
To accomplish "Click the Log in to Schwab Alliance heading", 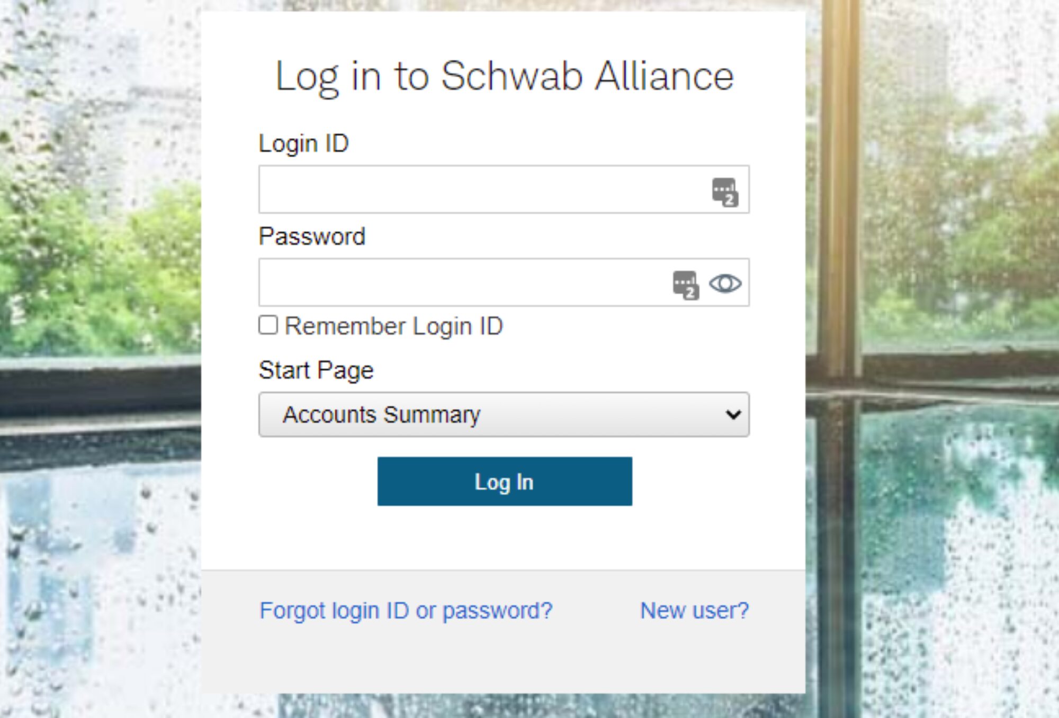I will coord(505,77).
